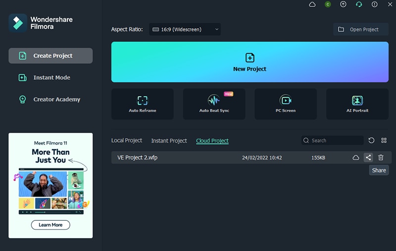Open the AI Portrait tool

pos(357,104)
